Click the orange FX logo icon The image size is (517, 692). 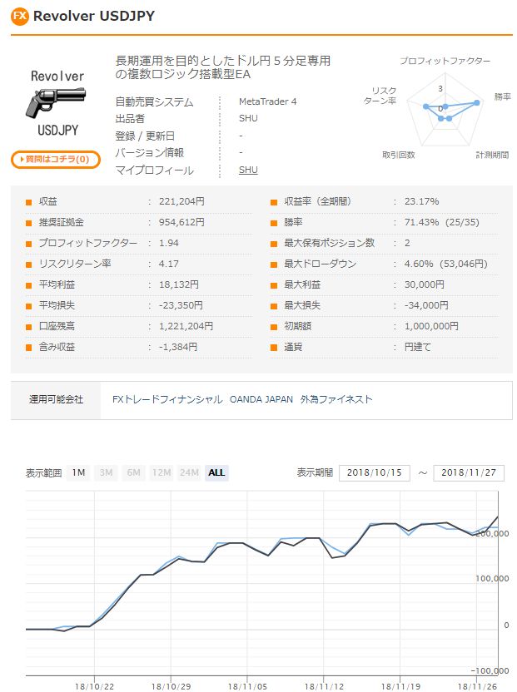coord(20,17)
